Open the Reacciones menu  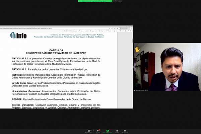[x=125, y=131]
